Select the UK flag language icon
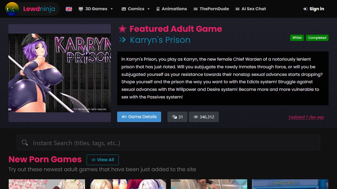This screenshot has height=189, width=337. [69, 9]
